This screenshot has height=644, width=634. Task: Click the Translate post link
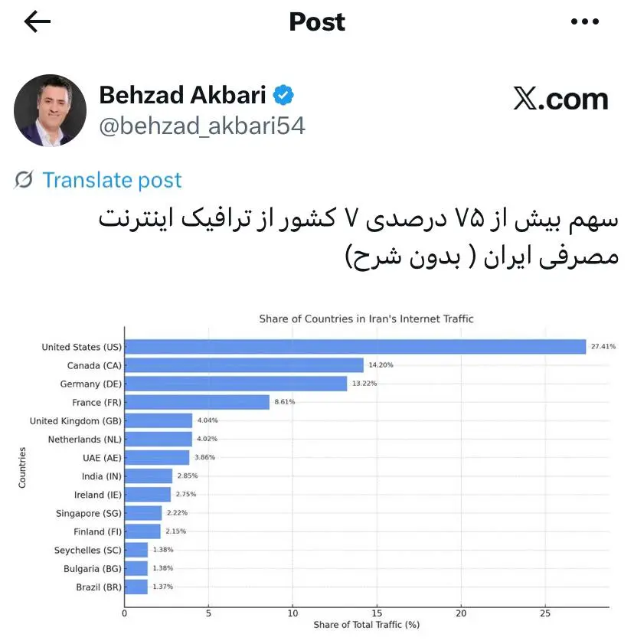[112, 180]
